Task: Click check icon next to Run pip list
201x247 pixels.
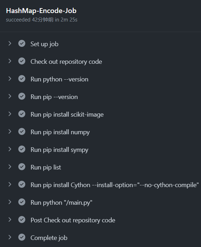Action: [22, 167]
